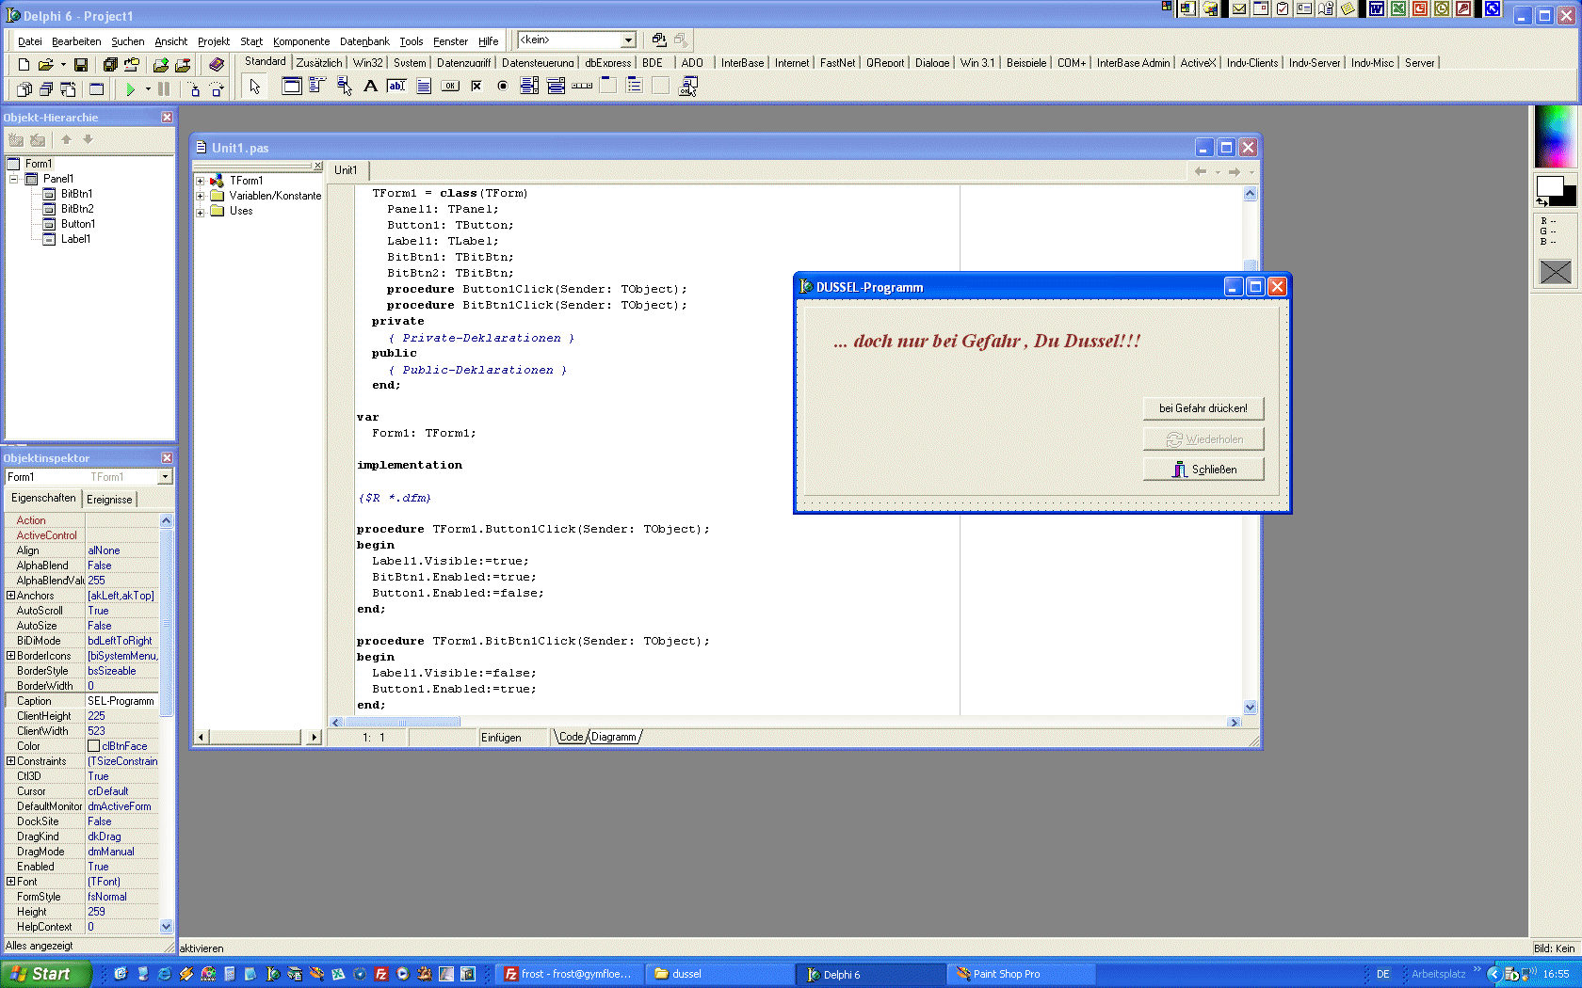
Task: Click the foreground/background color swatch
Action: tap(1555, 190)
